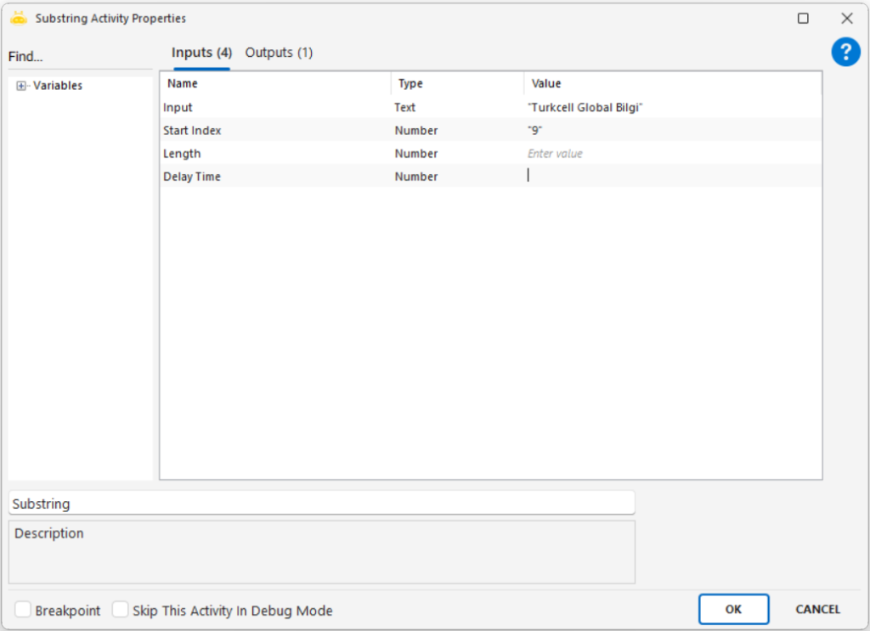Enable the Breakpoint checkbox
The width and height of the screenshot is (870, 631).
pyautogui.click(x=24, y=610)
